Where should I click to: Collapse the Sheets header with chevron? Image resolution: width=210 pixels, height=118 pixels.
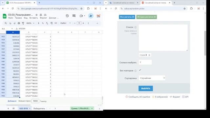(x=97, y=23)
